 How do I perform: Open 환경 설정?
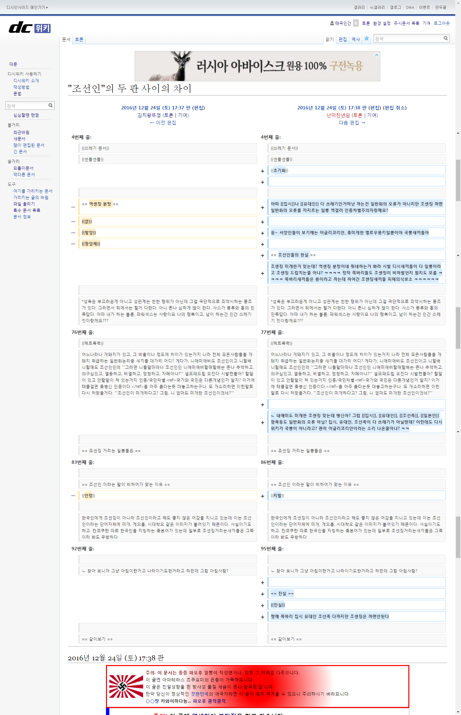point(381,23)
